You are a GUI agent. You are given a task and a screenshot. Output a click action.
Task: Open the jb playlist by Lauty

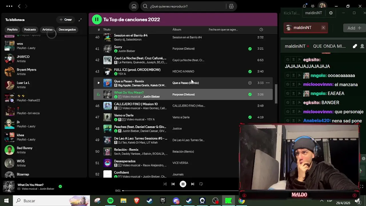44,124
